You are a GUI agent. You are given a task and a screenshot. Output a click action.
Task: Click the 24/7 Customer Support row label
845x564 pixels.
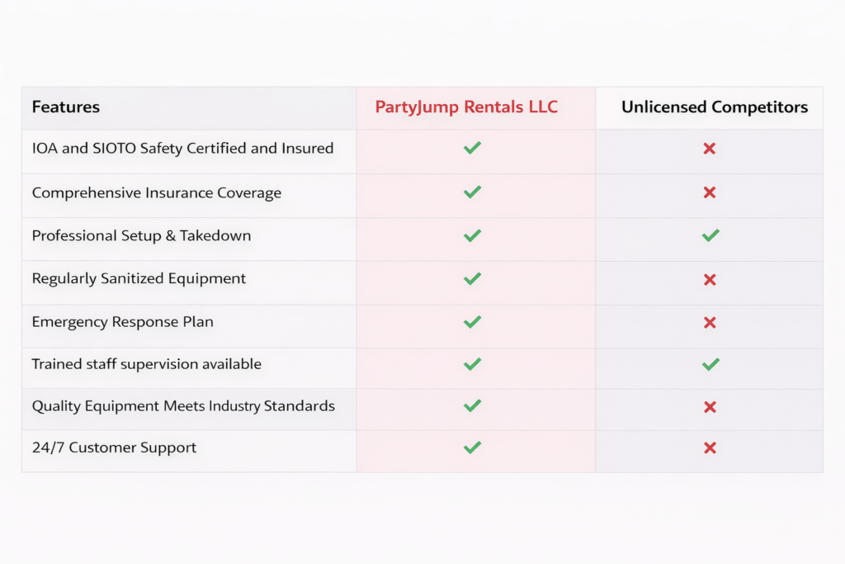pyautogui.click(x=114, y=448)
